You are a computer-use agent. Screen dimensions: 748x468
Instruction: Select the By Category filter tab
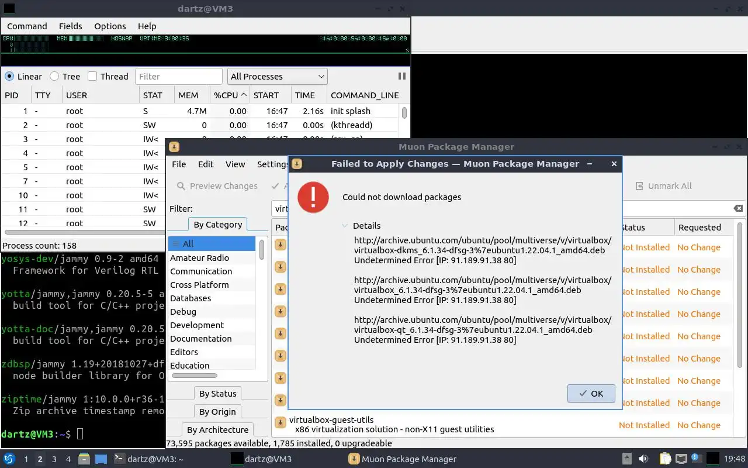tap(218, 225)
